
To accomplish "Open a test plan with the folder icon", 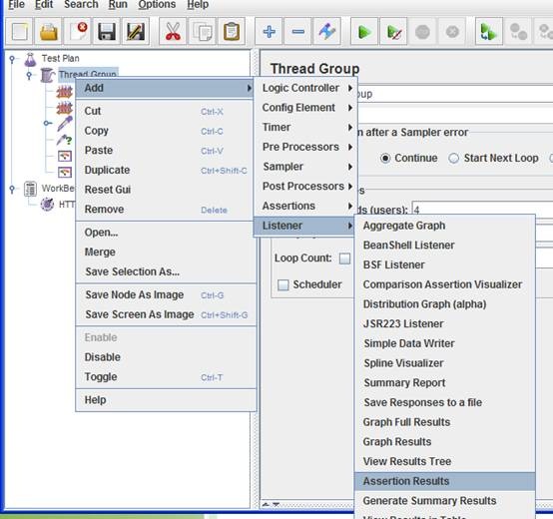I will [x=49, y=32].
